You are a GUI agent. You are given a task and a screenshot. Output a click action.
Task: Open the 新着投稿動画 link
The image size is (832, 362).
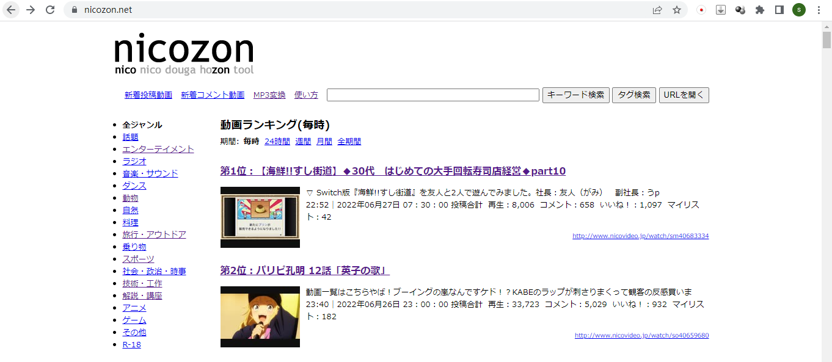[148, 95]
